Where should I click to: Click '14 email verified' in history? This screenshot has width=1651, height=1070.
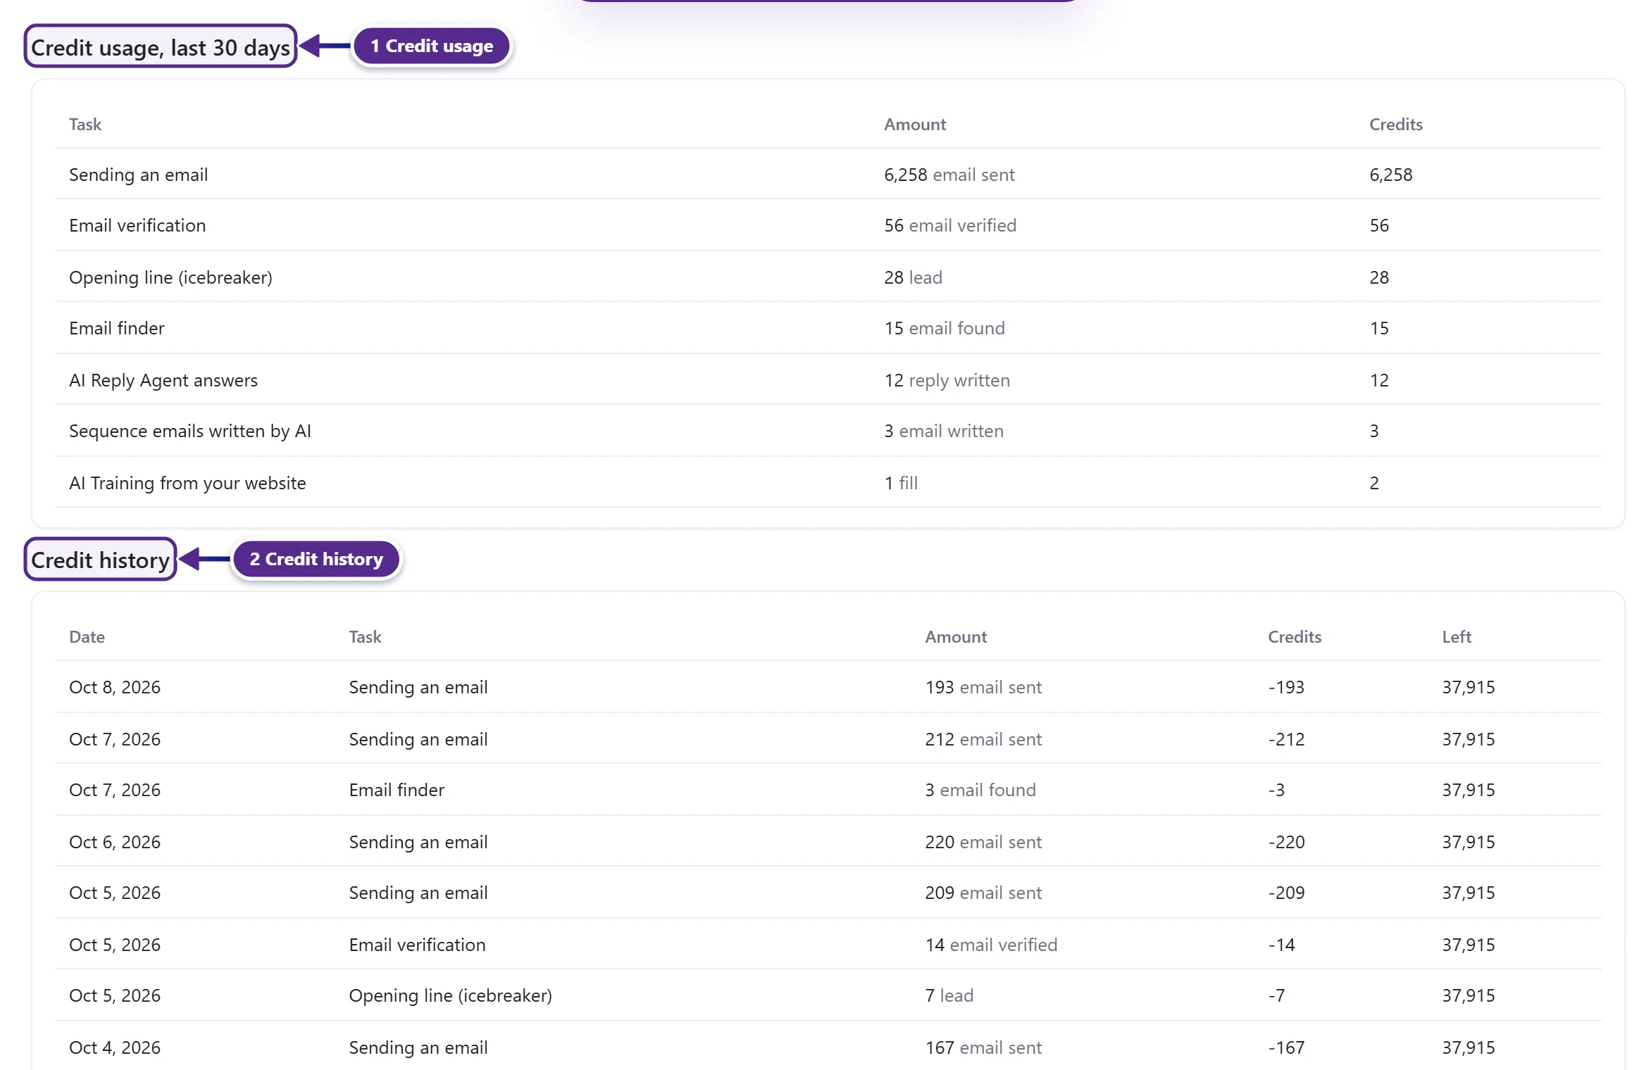[991, 945]
